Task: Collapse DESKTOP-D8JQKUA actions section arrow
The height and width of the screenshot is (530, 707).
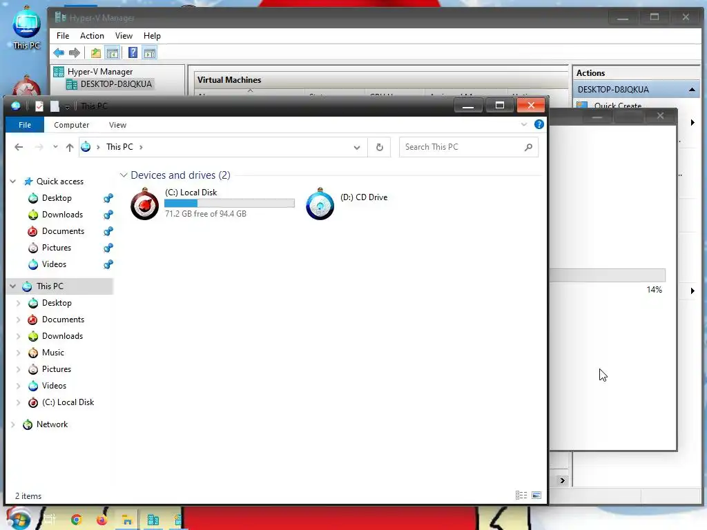Action: click(x=692, y=90)
